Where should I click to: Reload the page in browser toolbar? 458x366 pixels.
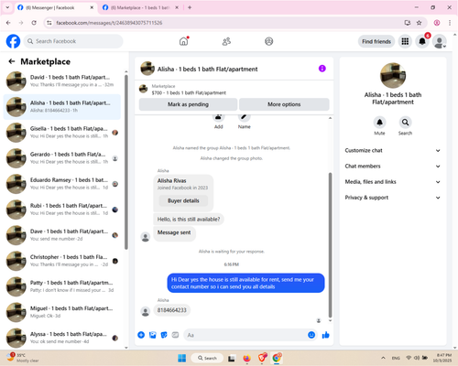coord(34,23)
